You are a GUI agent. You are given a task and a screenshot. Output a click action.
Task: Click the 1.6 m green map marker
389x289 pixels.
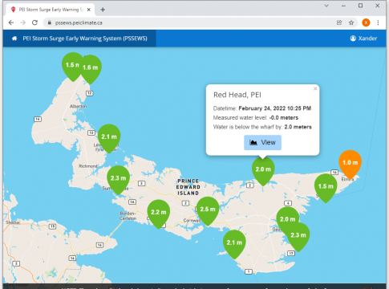coord(91,67)
